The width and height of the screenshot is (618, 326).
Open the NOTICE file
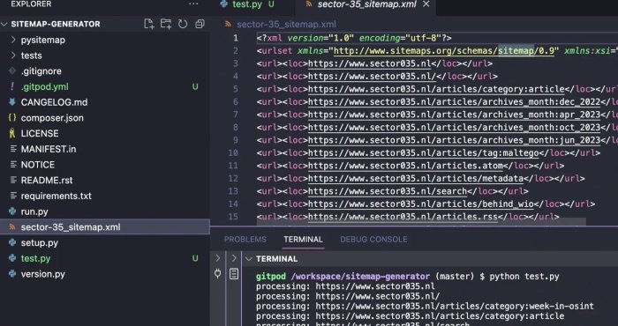pos(38,165)
